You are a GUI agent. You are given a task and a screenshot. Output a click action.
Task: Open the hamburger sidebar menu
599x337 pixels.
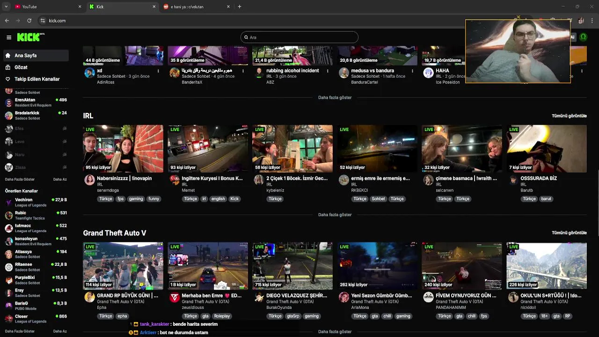pyautogui.click(x=9, y=37)
